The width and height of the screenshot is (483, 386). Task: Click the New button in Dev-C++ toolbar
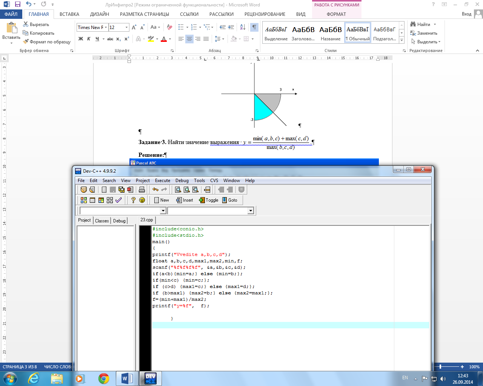pyautogui.click(x=162, y=200)
